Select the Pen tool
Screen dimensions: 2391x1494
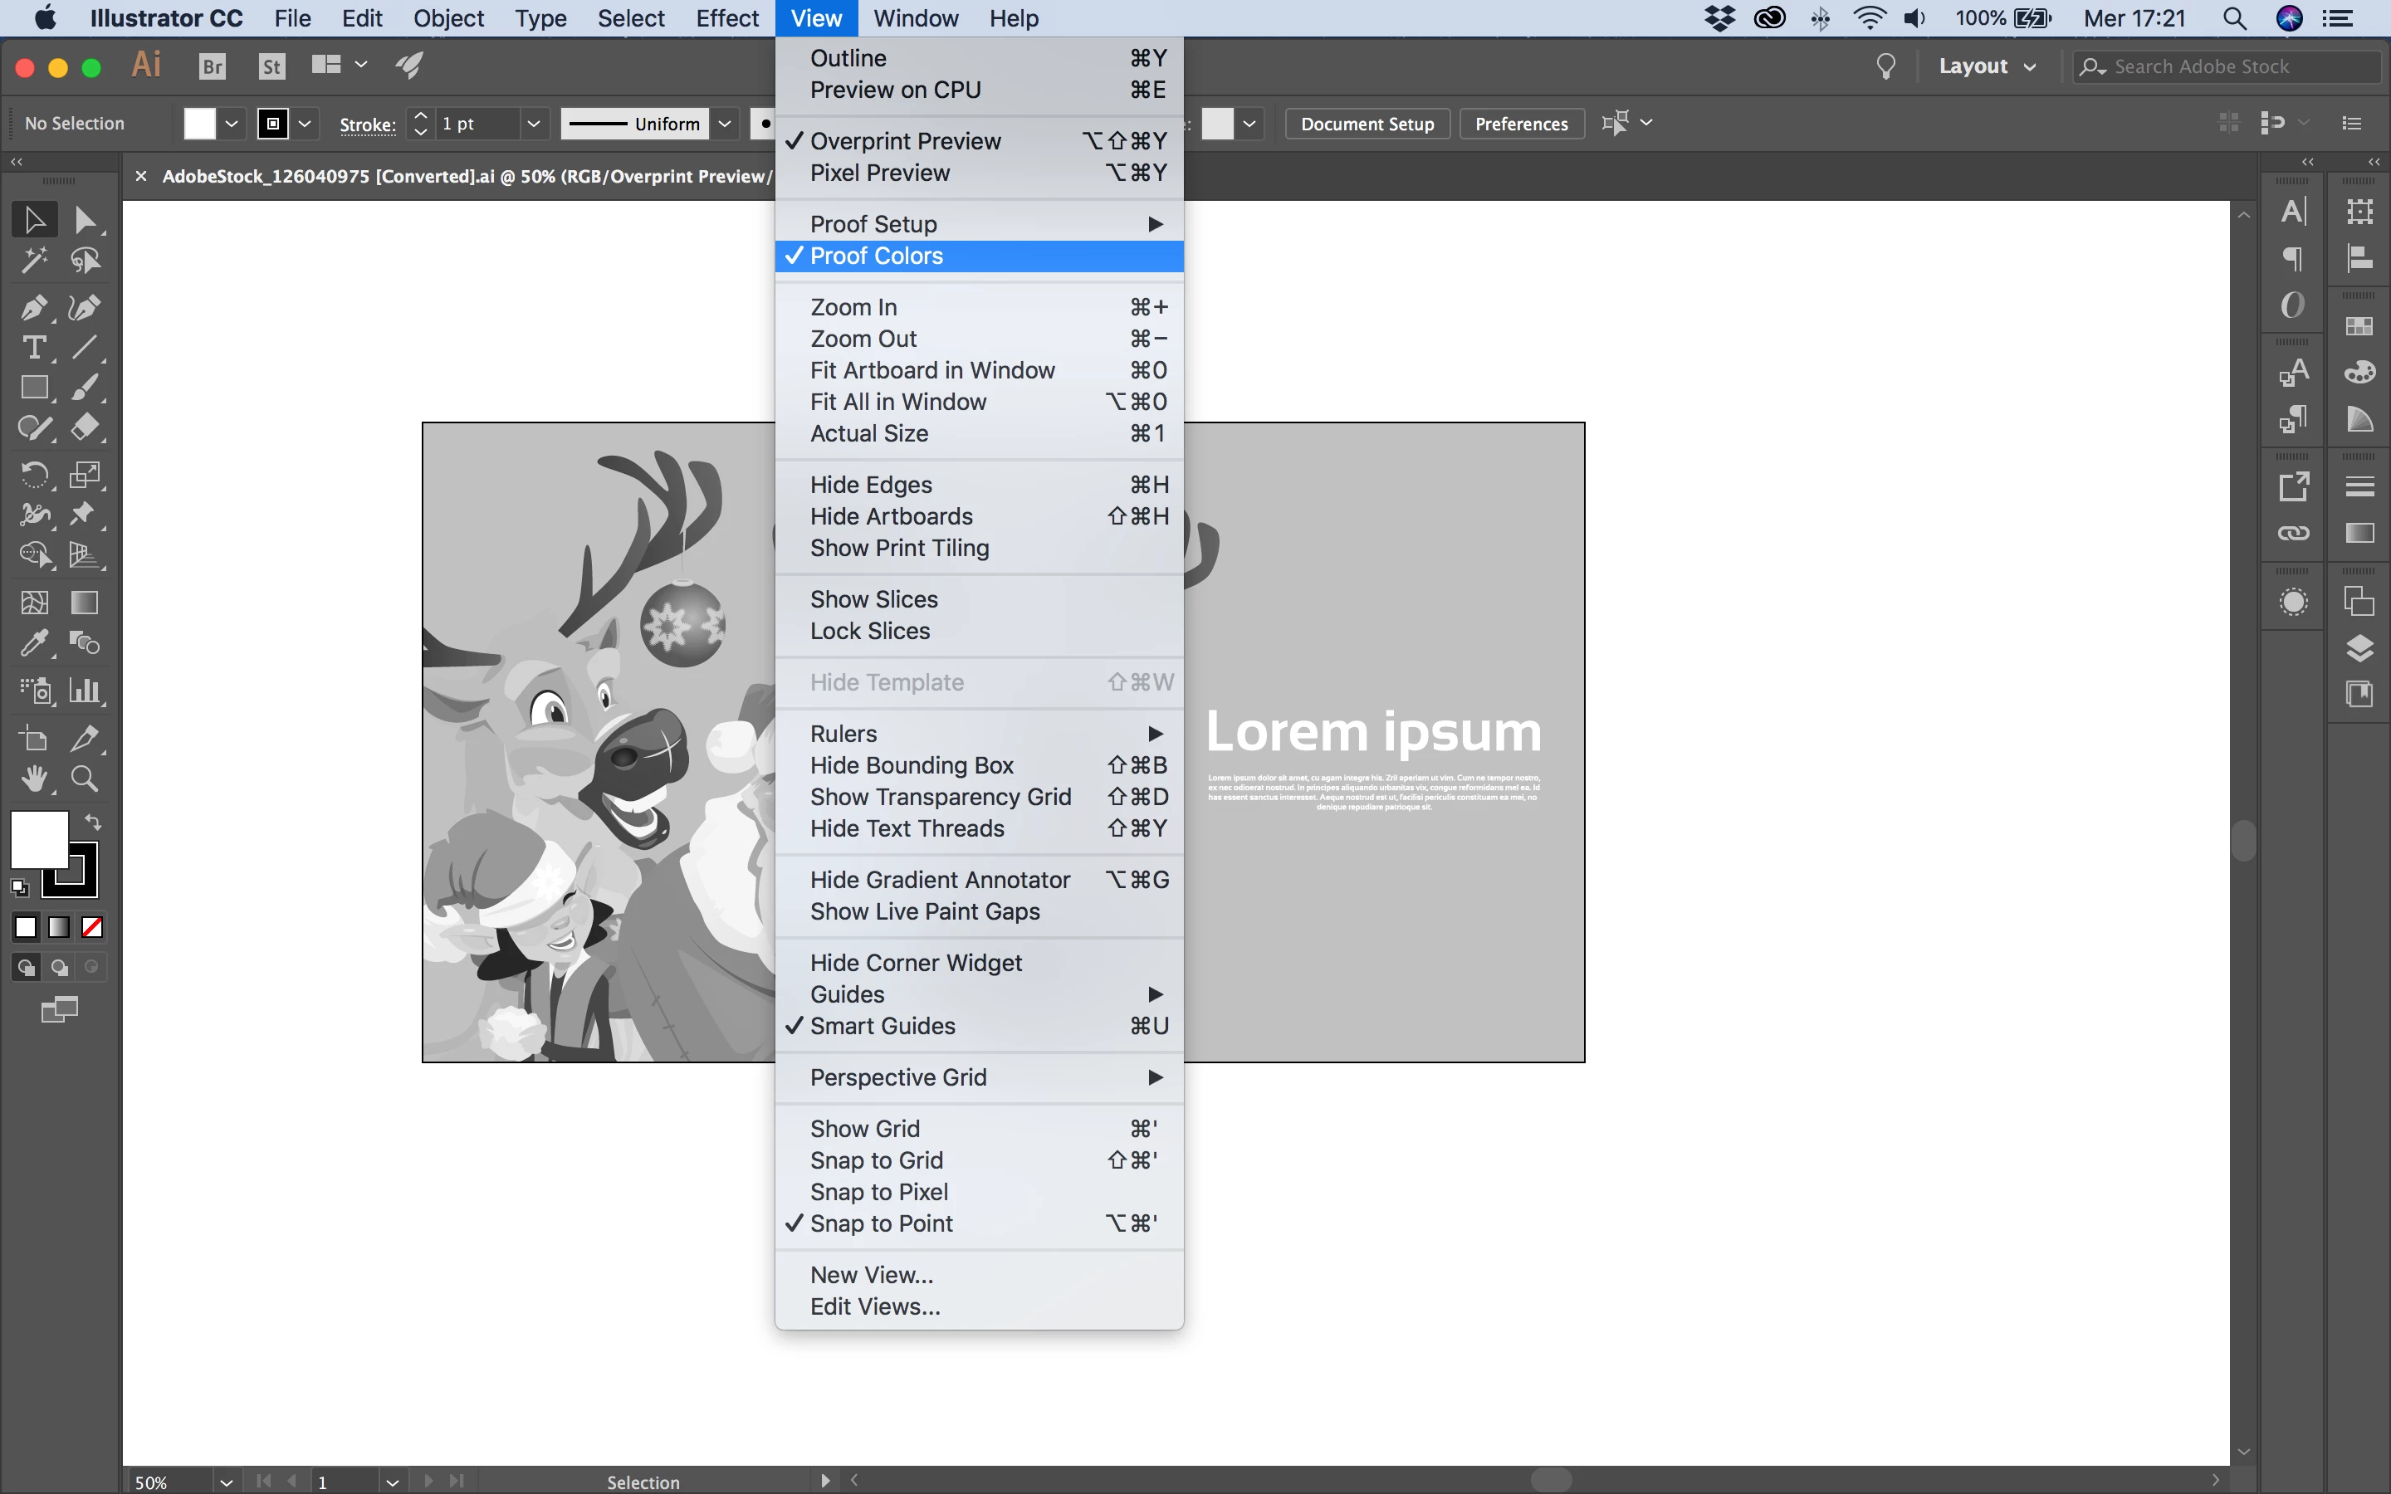(x=32, y=307)
